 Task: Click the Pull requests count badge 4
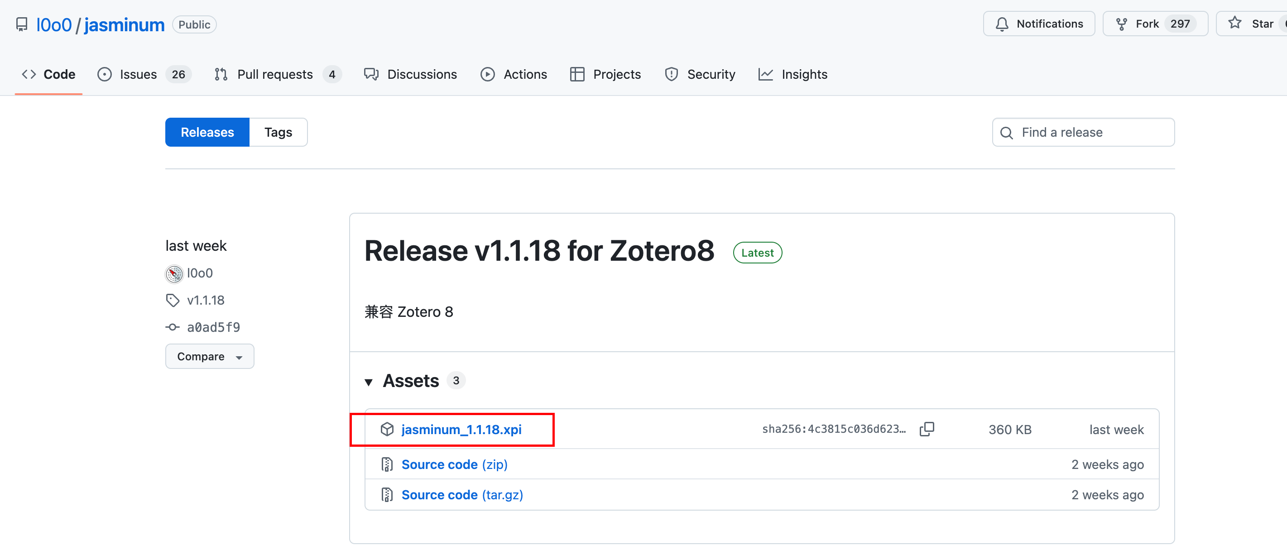coord(332,74)
